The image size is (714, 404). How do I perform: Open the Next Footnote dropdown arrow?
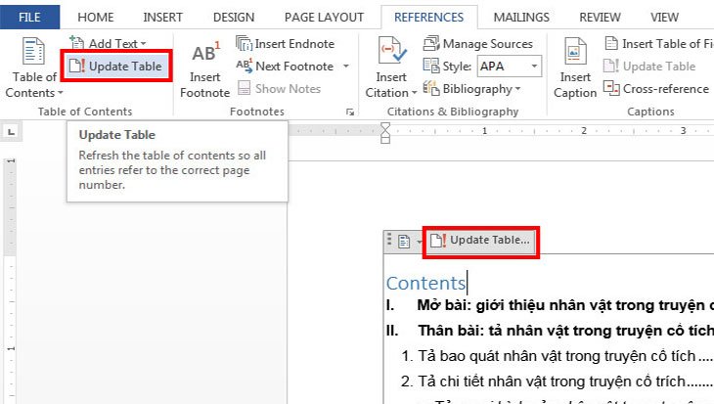346,67
